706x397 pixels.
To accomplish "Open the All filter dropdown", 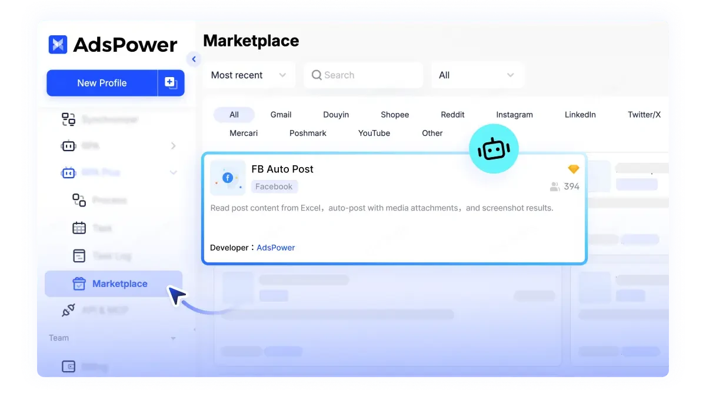I will (477, 75).
